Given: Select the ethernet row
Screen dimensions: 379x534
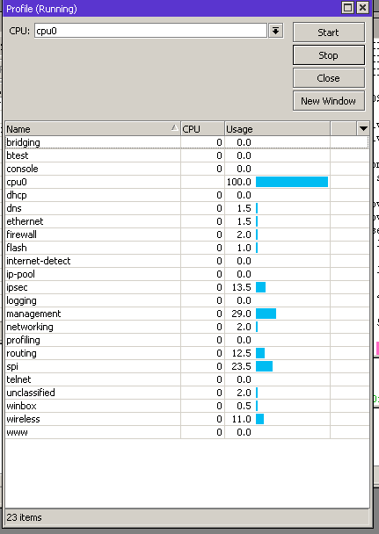Looking at the screenshot, I should 187,221.
